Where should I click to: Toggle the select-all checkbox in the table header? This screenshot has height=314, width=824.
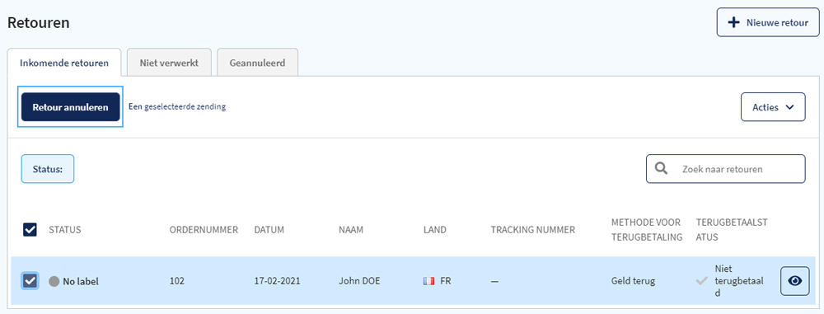pyautogui.click(x=30, y=229)
